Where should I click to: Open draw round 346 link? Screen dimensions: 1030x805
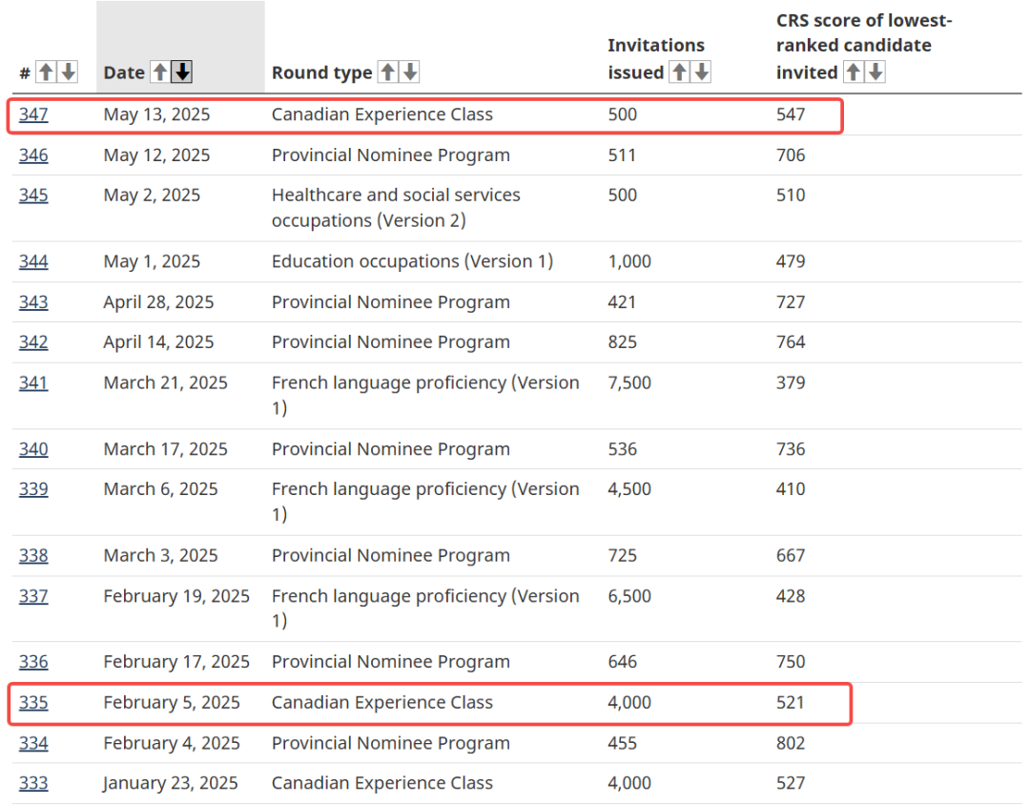pos(33,155)
